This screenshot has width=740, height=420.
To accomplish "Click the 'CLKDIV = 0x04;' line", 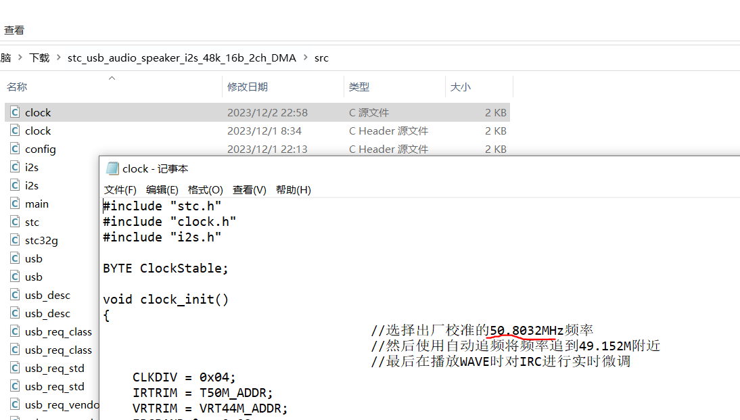I will (184, 377).
